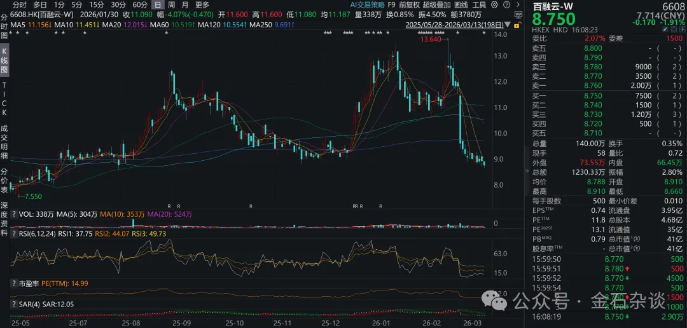This screenshot has height=328, width=687.
Task: Open the 更多 more periods dropdown
Action: click(202, 5)
